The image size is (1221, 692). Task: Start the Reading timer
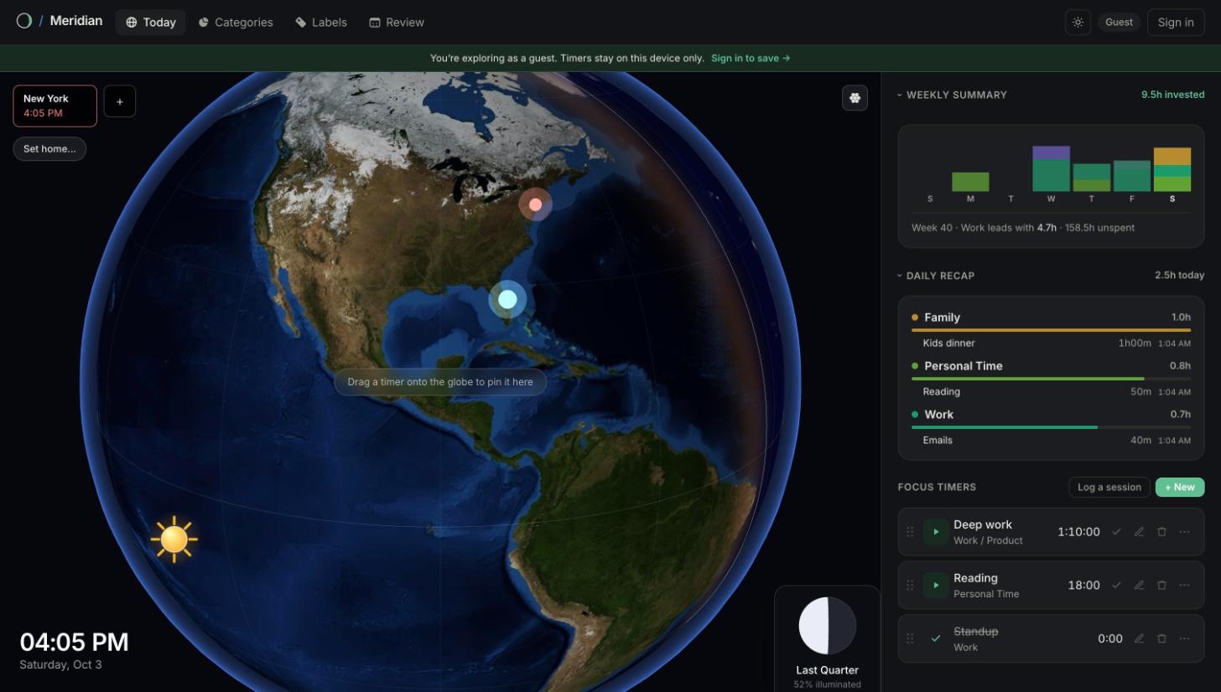point(936,586)
